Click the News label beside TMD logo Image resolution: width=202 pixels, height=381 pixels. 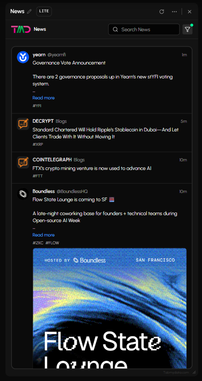point(40,29)
